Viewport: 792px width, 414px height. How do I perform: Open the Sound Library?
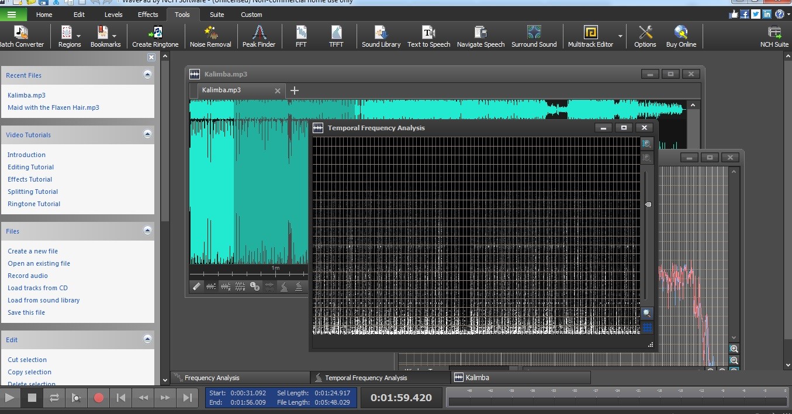(x=381, y=36)
